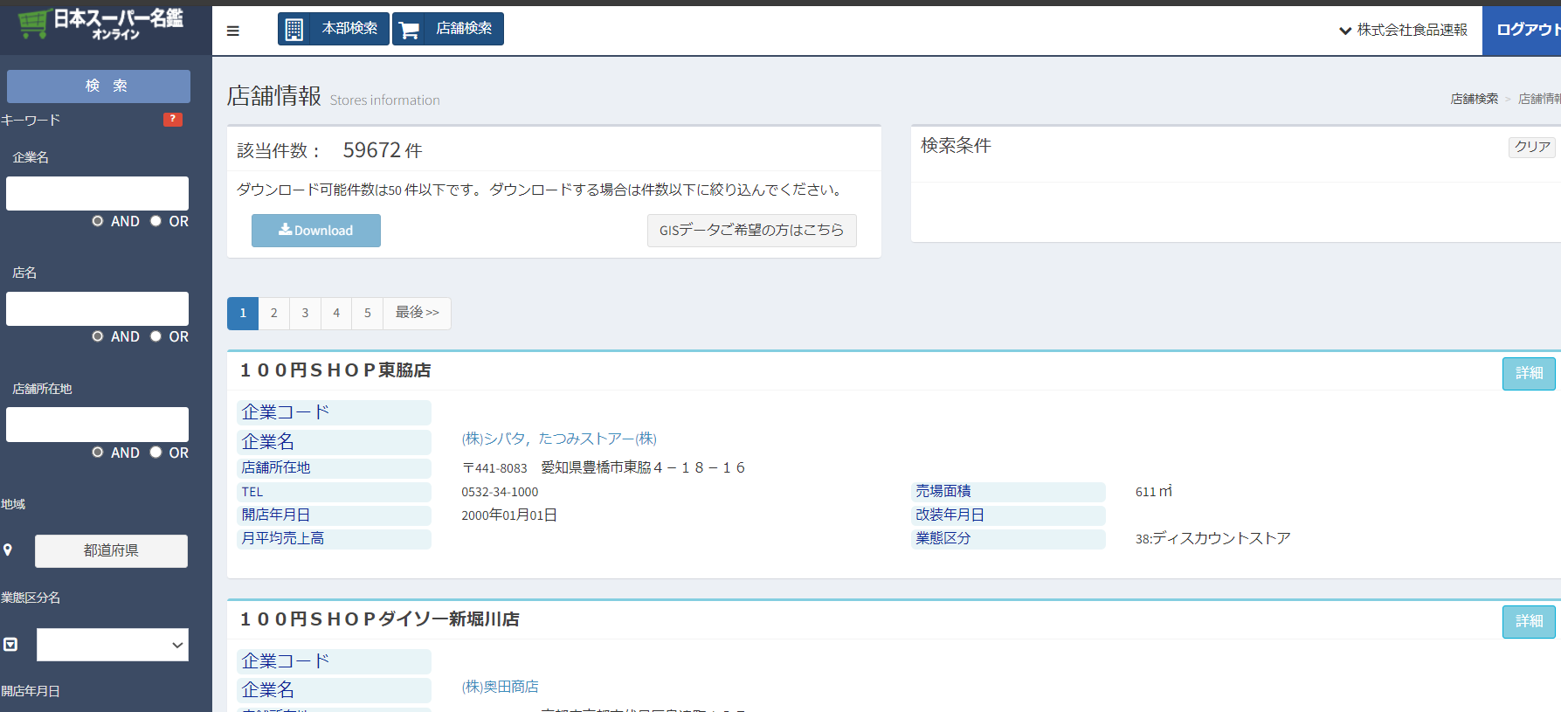The width and height of the screenshot is (1561, 712).
Task: Jump to last page via 最後 >>
Action: pyautogui.click(x=417, y=313)
